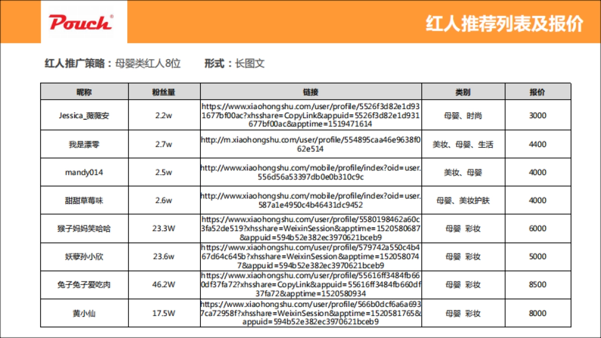Viewport: 601px width, 338px height.
Task: Select the 46.2W follower count cell
Action: [x=164, y=284]
